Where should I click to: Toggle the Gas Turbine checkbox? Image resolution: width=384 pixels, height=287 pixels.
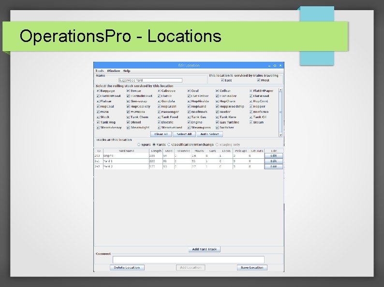[x=217, y=123]
